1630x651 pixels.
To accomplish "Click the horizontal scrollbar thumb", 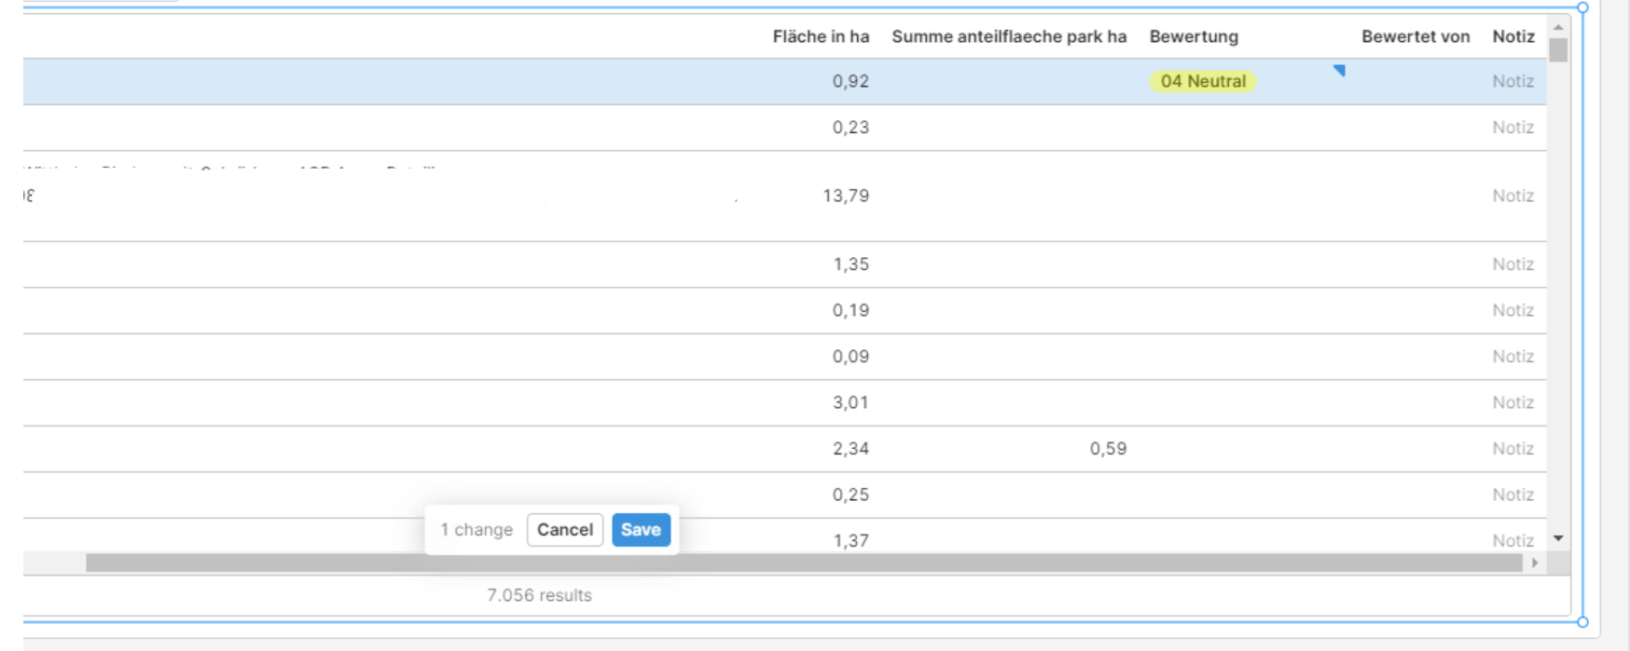I will point(804,563).
